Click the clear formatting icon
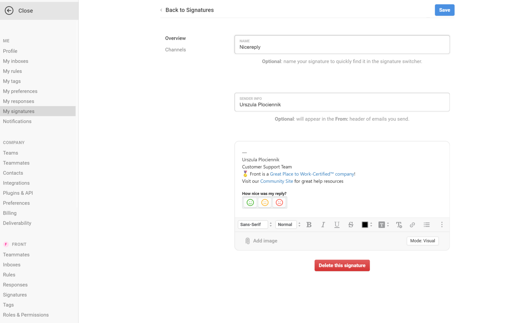Viewport: 528px width, 323px height. [x=399, y=225]
